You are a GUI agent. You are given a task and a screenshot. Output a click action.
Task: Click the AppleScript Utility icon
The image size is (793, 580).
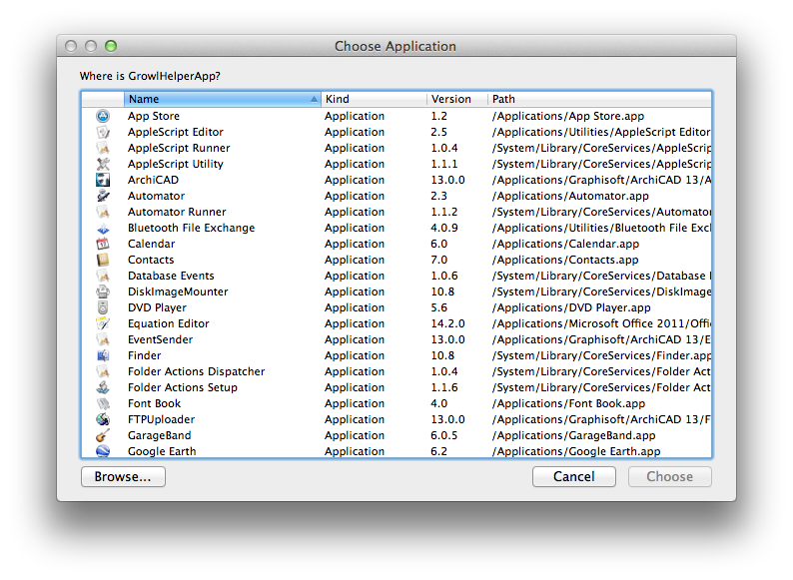coord(103,164)
